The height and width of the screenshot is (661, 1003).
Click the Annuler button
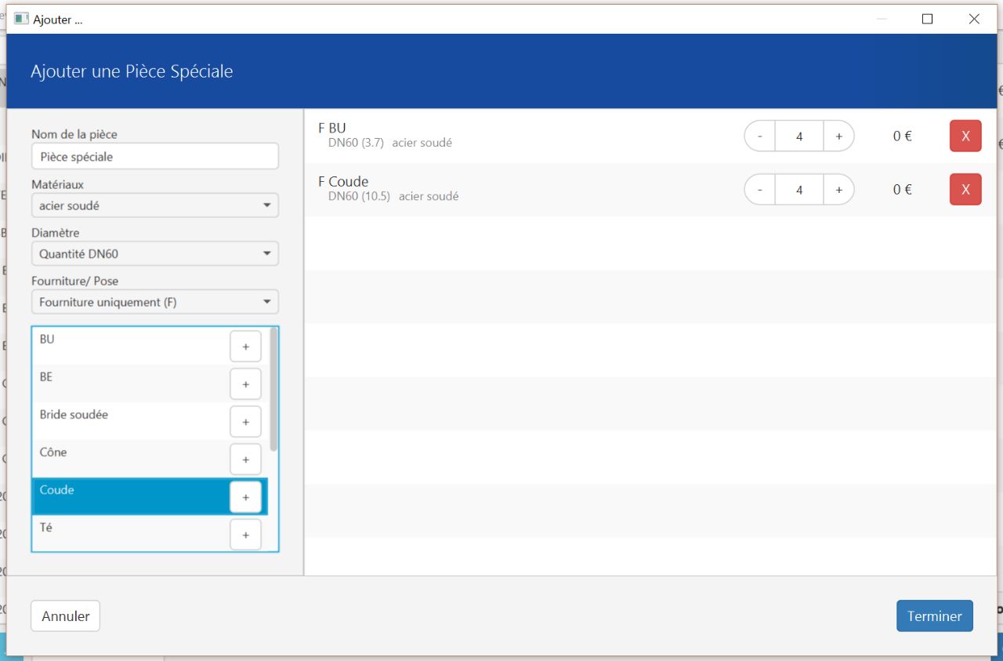click(x=66, y=616)
